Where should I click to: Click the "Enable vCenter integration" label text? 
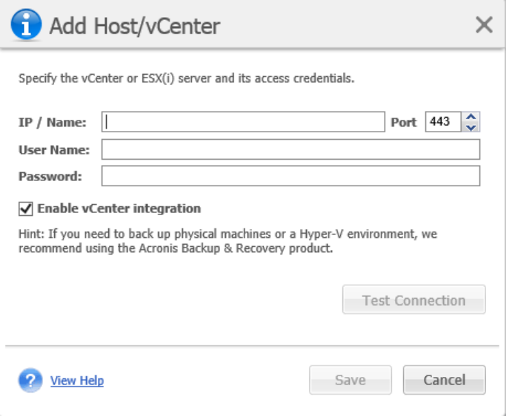pyautogui.click(x=119, y=208)
